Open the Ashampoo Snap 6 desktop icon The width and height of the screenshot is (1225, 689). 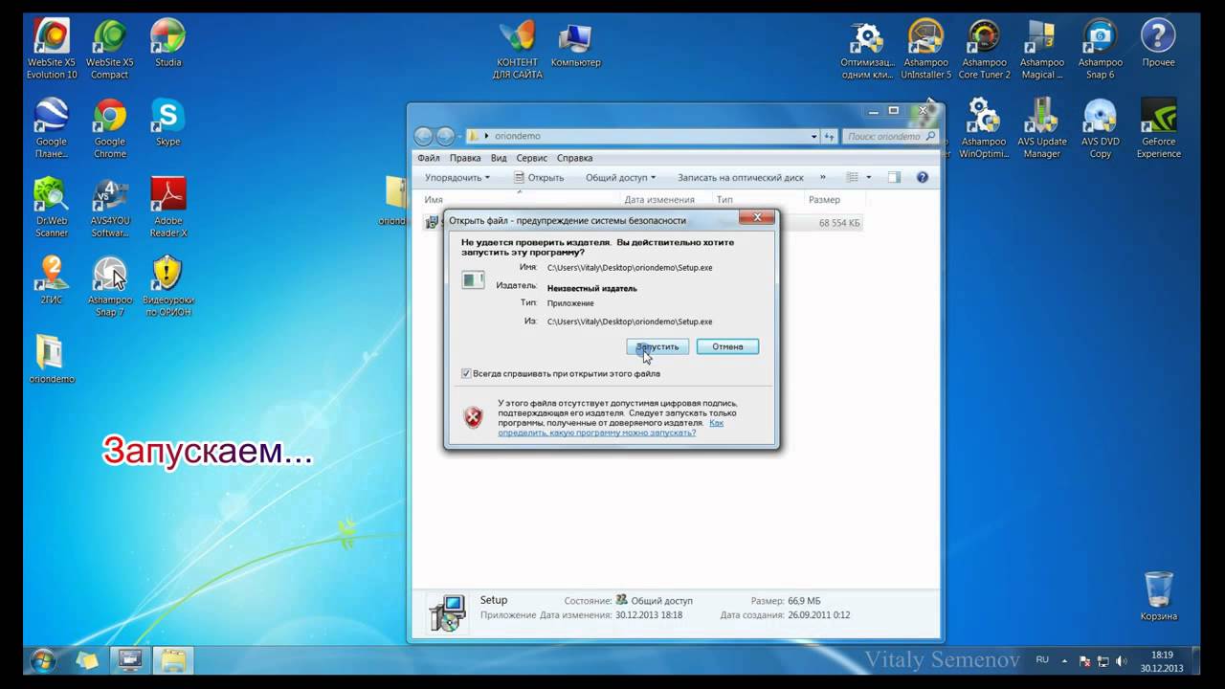[x=1100, y=49]
